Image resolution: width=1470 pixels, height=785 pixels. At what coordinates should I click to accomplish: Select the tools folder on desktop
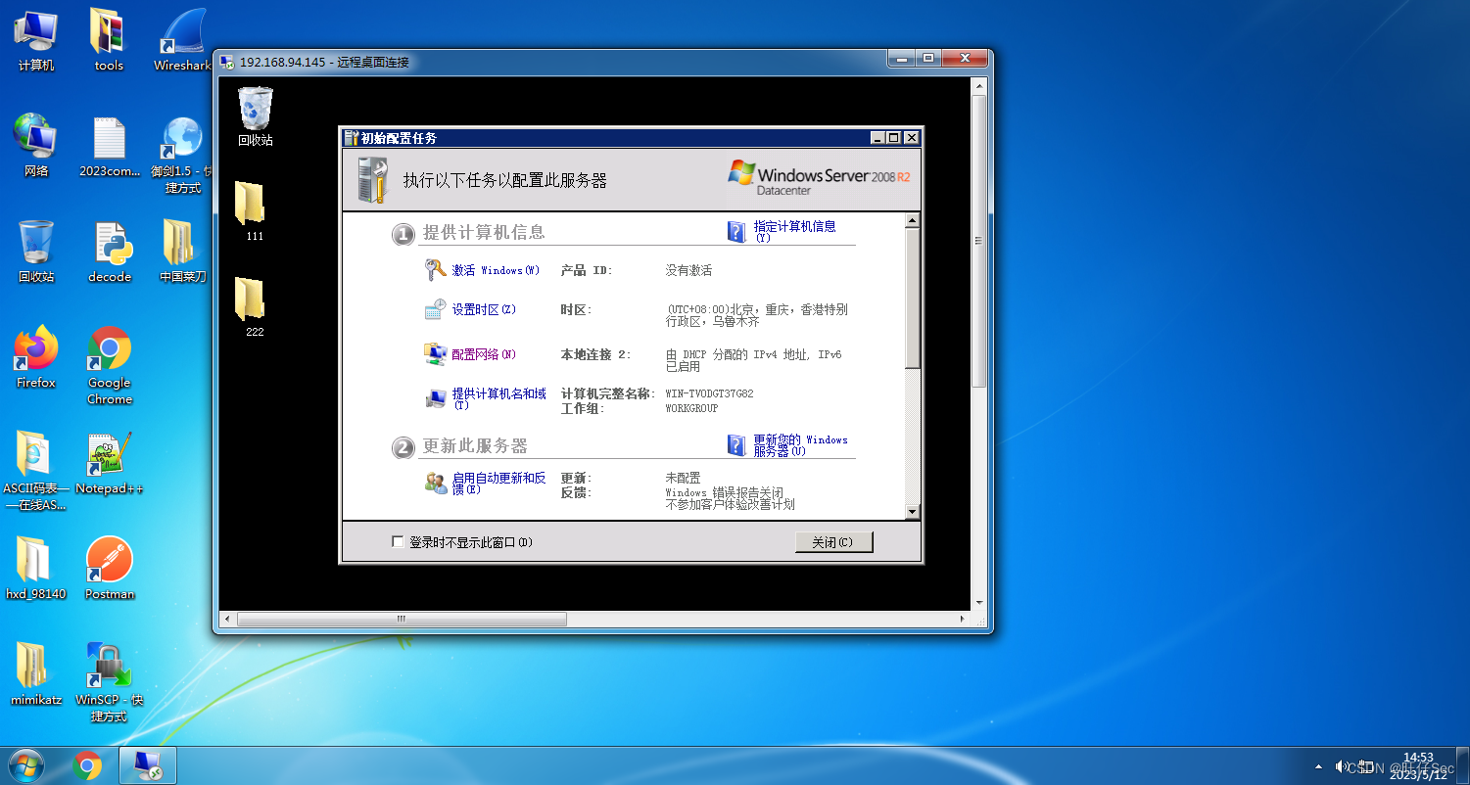109,39
